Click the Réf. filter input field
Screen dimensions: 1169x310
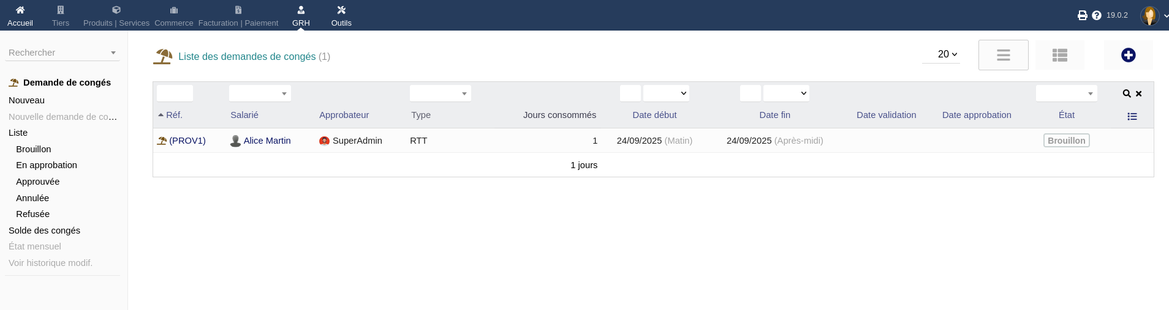pos(175,94)
